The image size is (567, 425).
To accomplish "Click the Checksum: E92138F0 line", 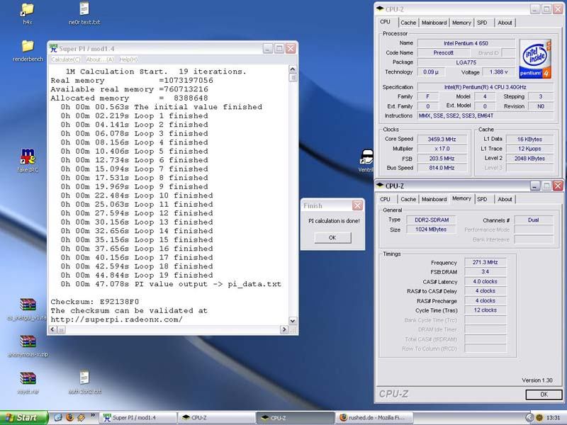I will click(95, 302).
